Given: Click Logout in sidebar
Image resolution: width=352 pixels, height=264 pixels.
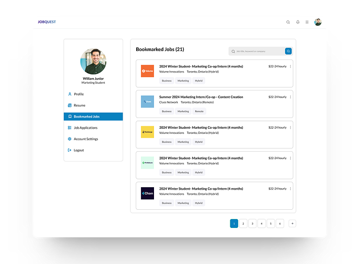Looking at the screenshot, I should click(x=94, y=150).
